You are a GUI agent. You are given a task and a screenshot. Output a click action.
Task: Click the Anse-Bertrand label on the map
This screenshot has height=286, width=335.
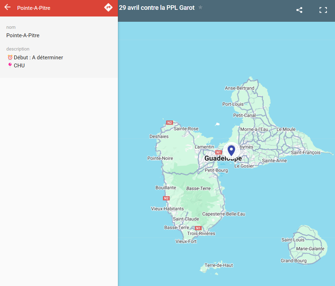point(239,88)
